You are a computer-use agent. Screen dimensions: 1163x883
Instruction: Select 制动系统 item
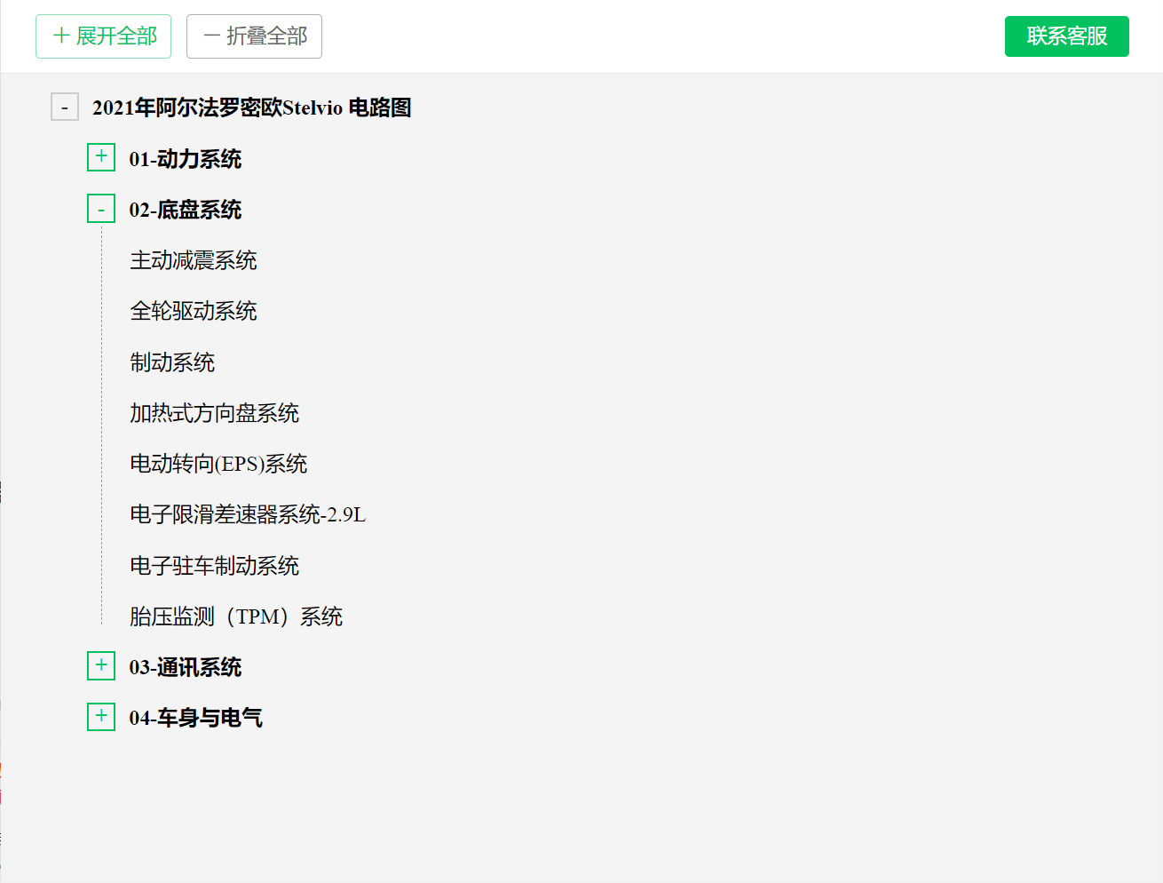click(x=172, y=362)
